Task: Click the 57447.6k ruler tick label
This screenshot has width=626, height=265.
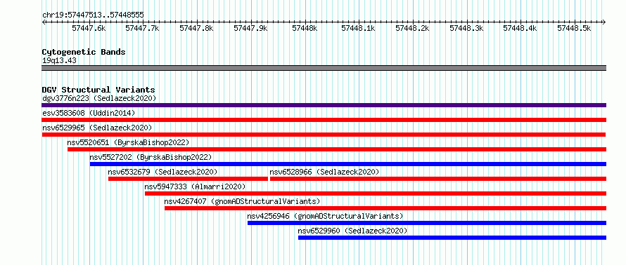Action: (x=89, y=28)
